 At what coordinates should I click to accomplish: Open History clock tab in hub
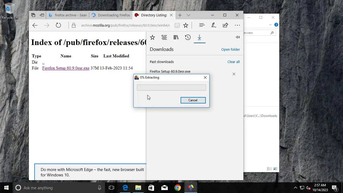pos(188,37)
